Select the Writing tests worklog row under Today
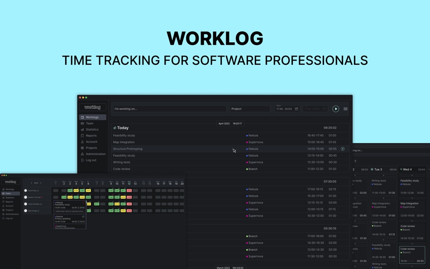Viewport: 430px width, 269px height. point(230,162)
